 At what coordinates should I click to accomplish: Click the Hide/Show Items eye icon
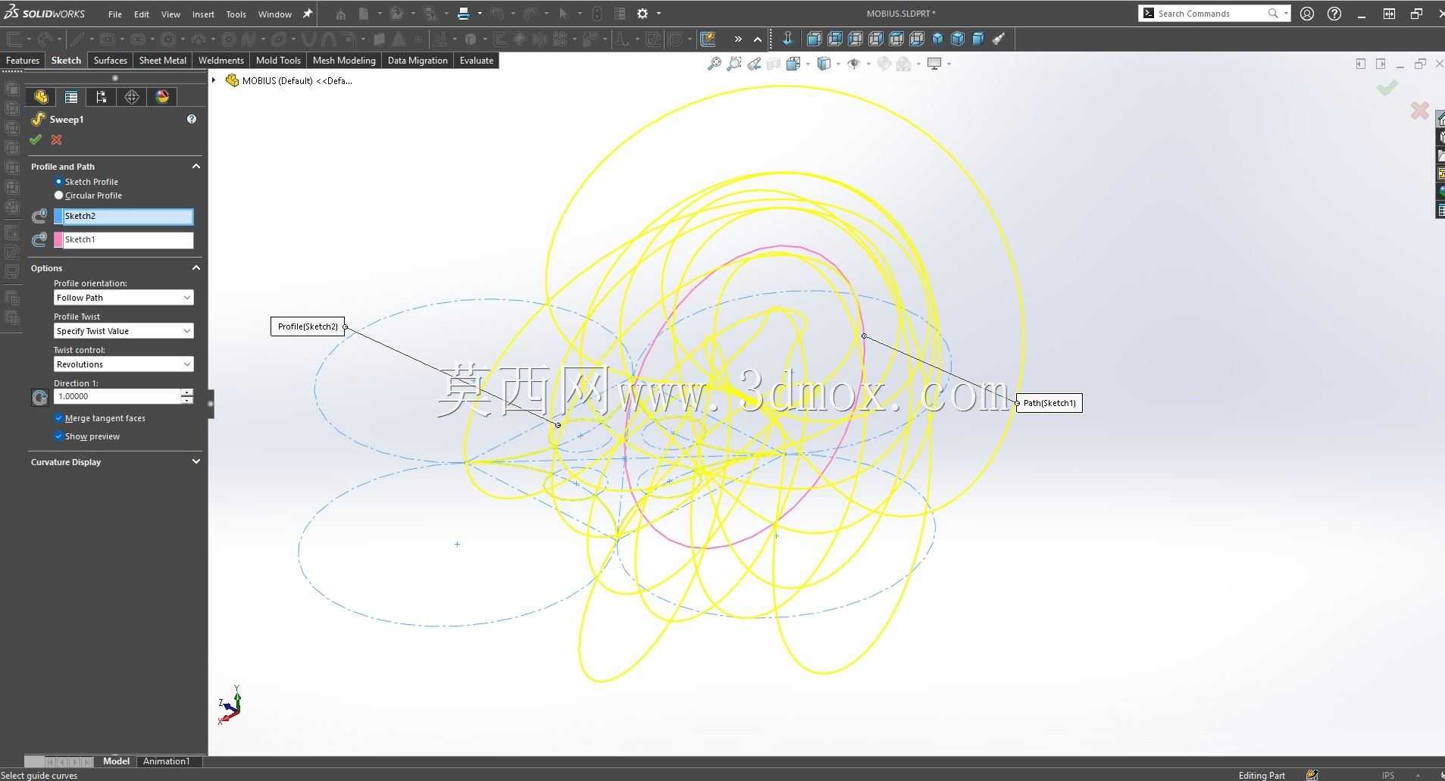tap(854, 64)
